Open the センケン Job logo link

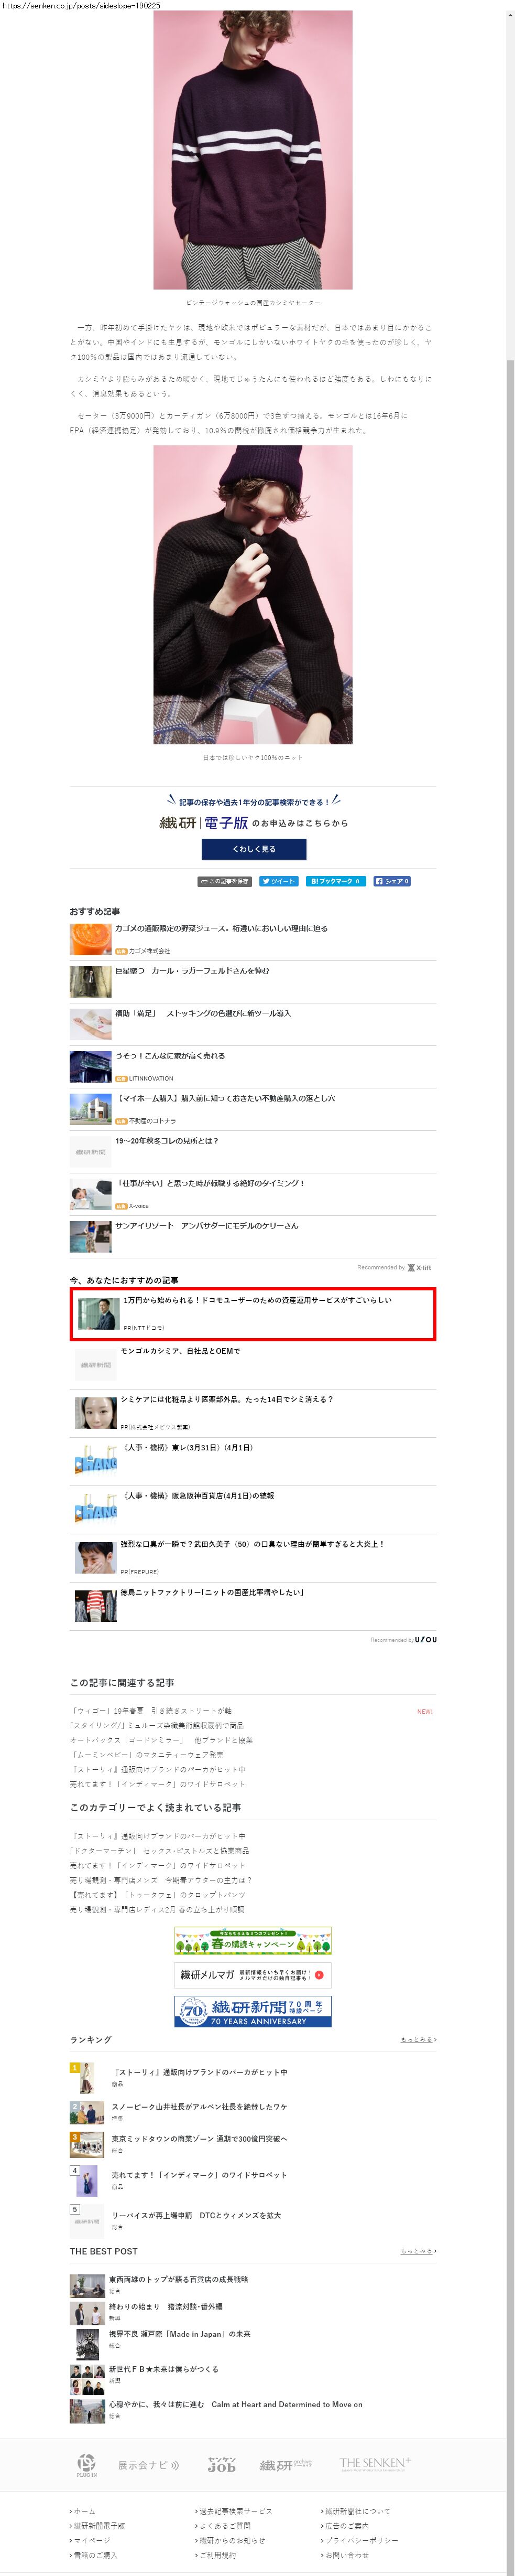[x=222, y=2465]
